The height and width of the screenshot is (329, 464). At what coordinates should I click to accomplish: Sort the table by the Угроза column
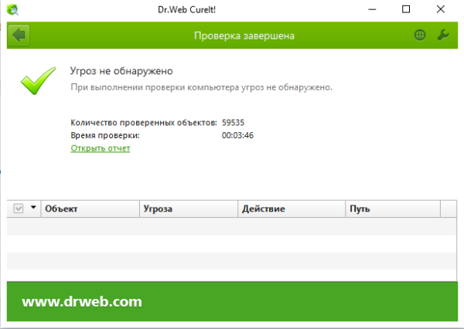189,209
